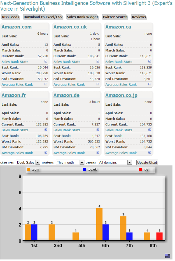
Task: Click Amazon.com April Sales value 13
Action: pos(46,45)
